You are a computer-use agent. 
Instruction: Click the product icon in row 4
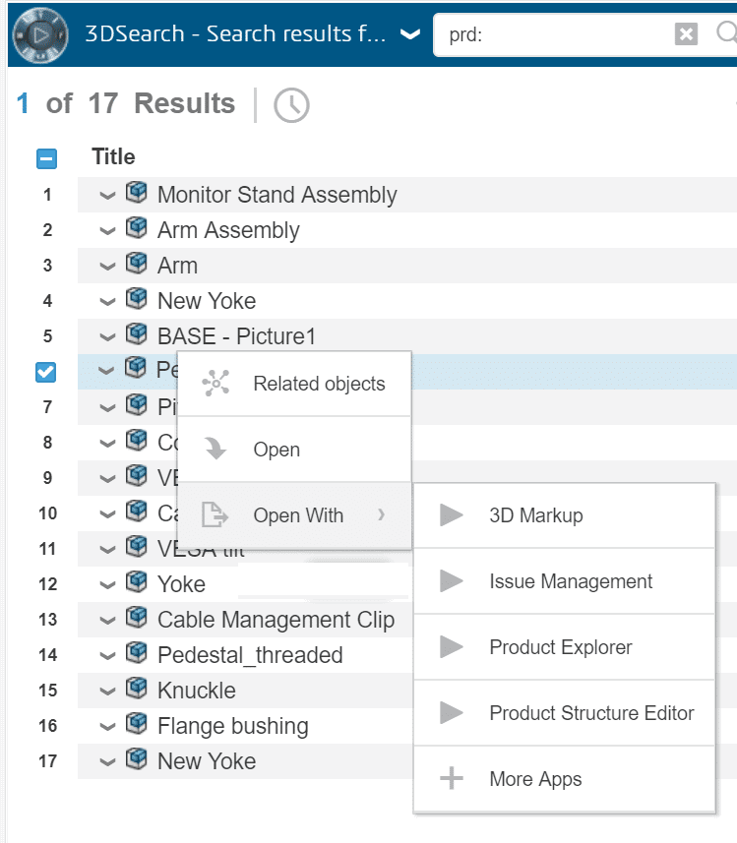(136, 298)
